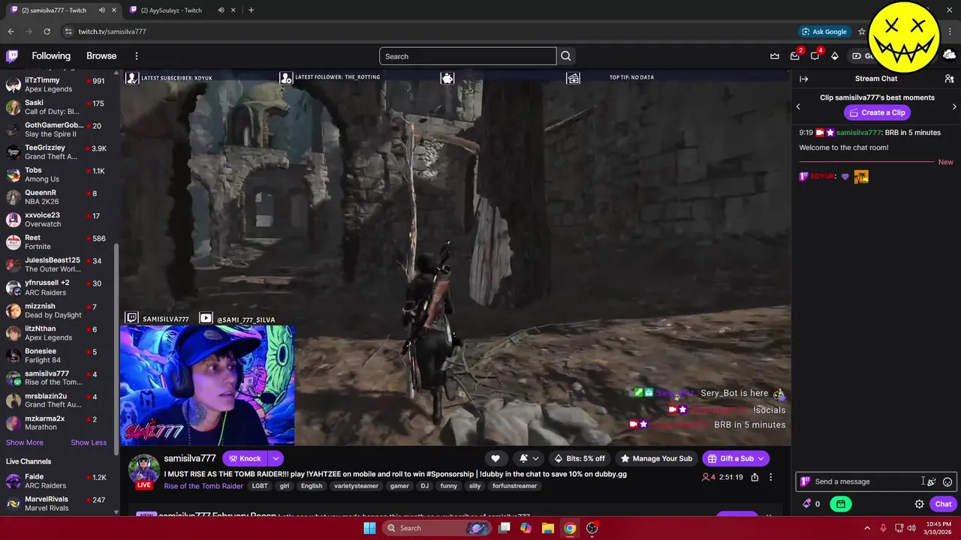The width and height of the screenshot is (961, 540).
Task: Share the stream via share icon
Action: [x=755, y=477]
